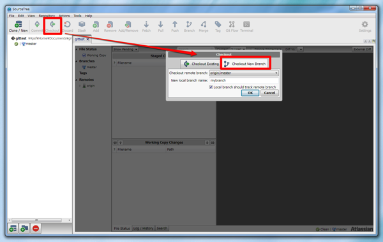Open the Repository menu
The height and width of the screenshot is (242, 383).
pyautogui.click(x=47, y=16)
